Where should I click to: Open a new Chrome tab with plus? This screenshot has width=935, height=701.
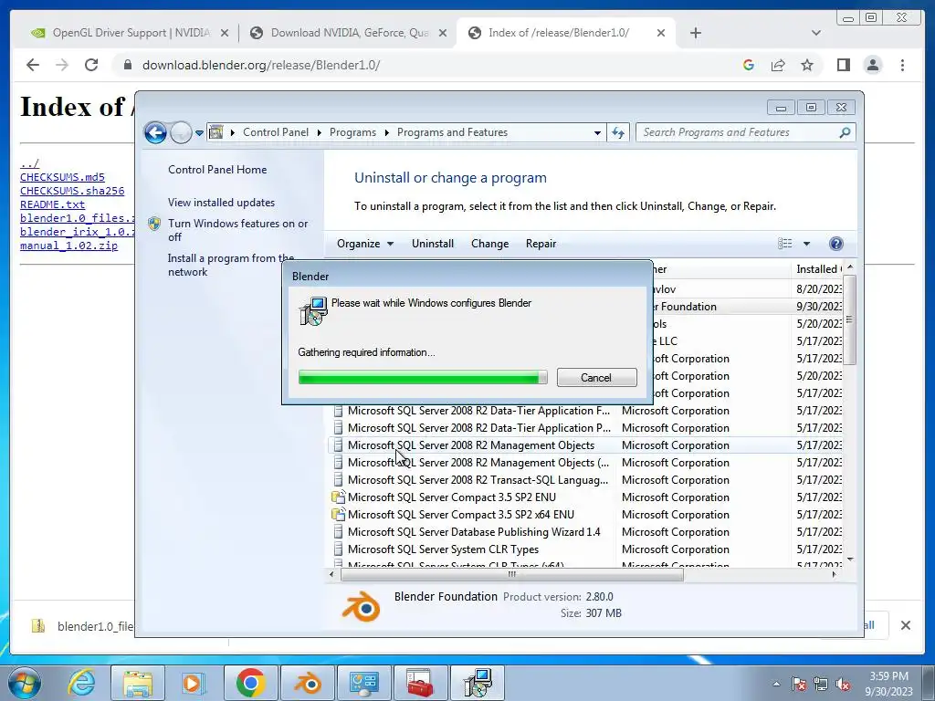pyautogui.click(x=695, y=33)
